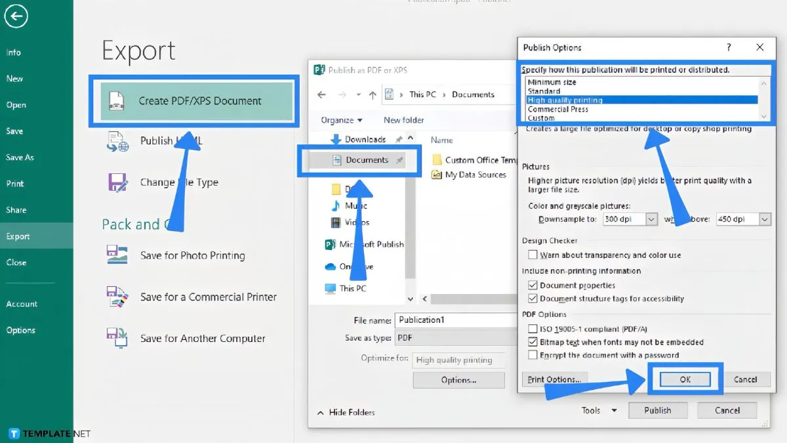
Task: Click the up arrow in file dialog
Action: pyautogui.click(x=372, y=95)
